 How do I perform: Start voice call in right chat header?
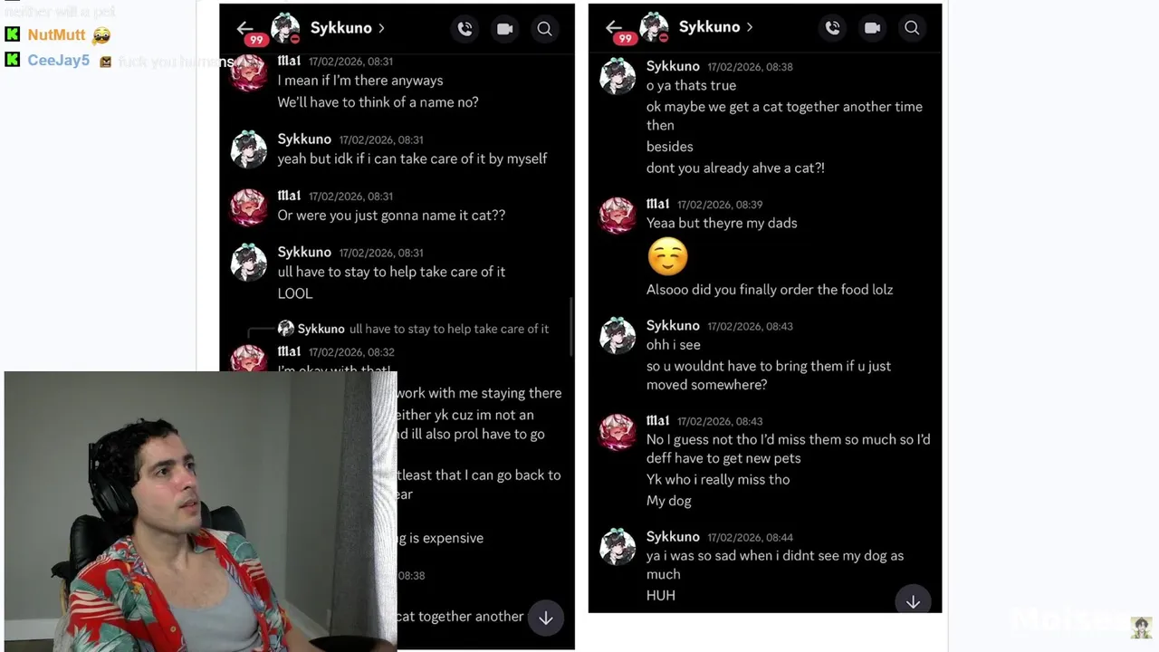coord(832,28)
